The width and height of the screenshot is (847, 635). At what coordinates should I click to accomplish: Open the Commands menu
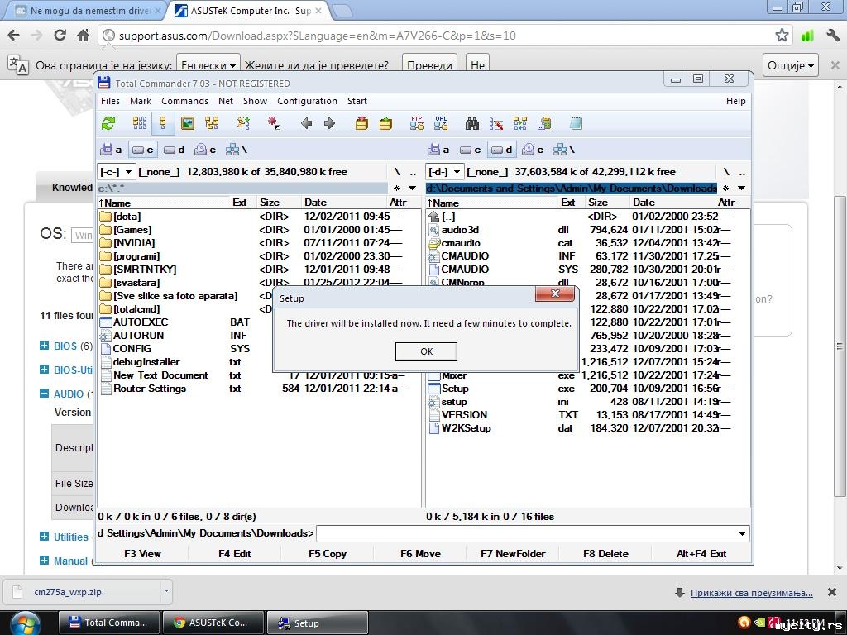click(x=184, y=101)
